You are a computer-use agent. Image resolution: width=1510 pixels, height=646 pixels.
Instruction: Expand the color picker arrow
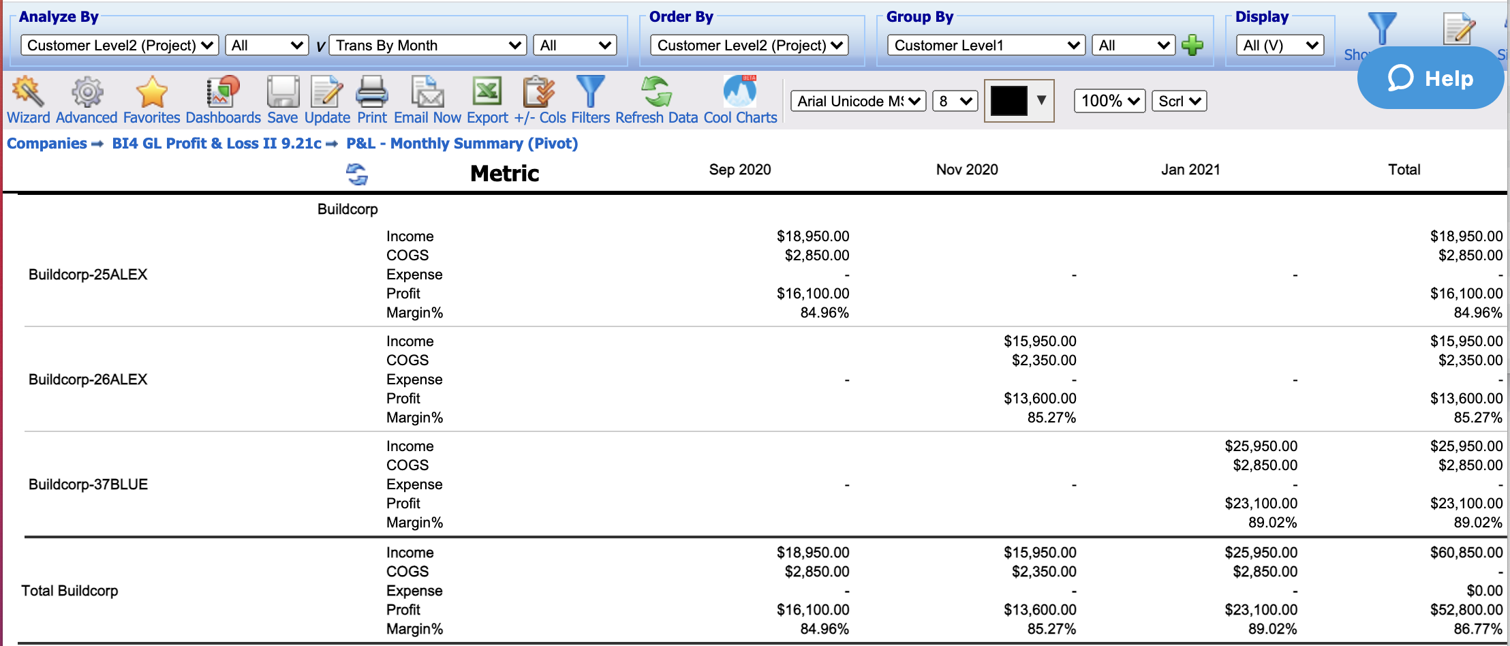click(1041, 100)
